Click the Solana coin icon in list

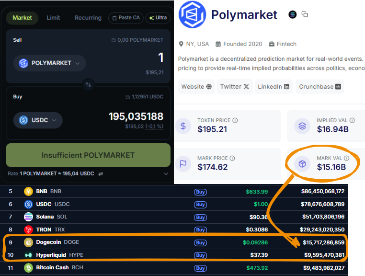tap(28, 217)
